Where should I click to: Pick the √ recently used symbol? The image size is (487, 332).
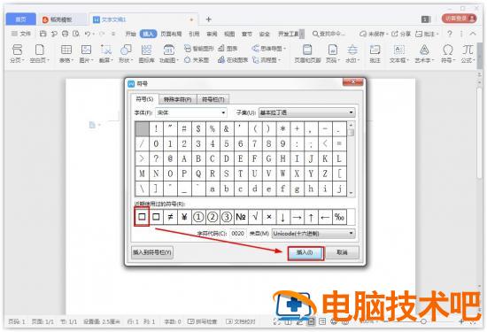coord(255,217)
